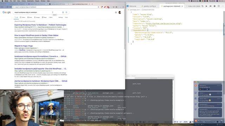Bookmark this page in Brave address bar
Image resolution: width=225 pixels, height=126 pixels.
pyautogui.click(x=98, y=7)
